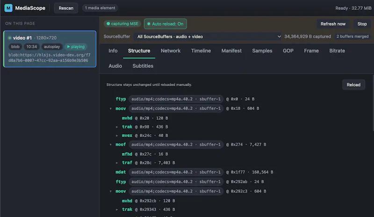Select the mvhd box at 0x292cb
Screen dimensions: 374x217
coord(127,201)
